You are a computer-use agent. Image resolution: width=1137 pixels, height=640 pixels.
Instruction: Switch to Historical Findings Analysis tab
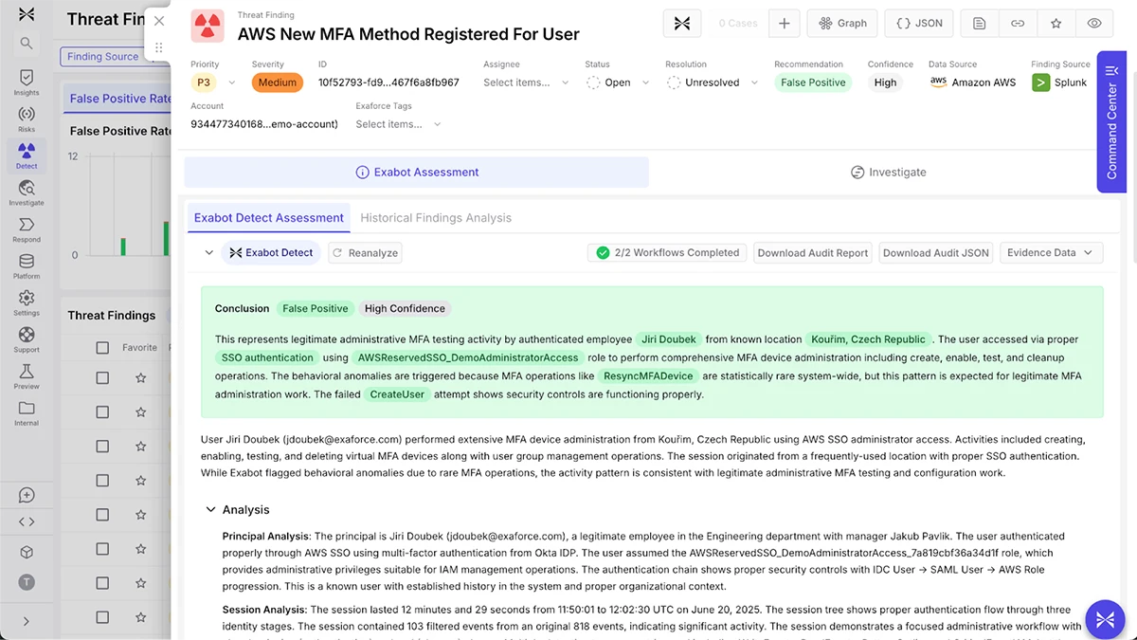[x=436, y=218]
